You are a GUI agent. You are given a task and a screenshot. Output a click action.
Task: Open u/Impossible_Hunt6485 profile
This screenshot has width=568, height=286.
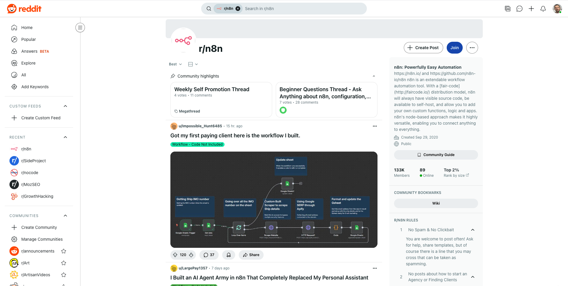200,126
